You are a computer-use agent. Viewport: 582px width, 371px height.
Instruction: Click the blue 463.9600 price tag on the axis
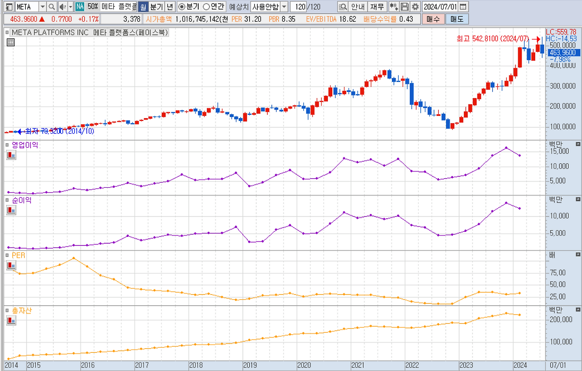coord(563,53)
